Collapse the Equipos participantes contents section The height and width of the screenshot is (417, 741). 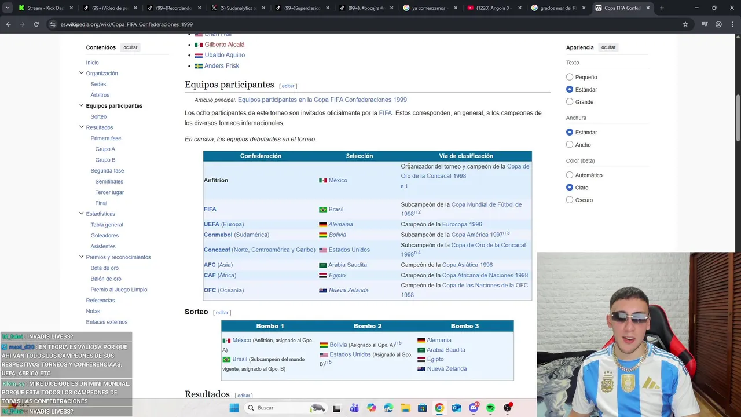[81, 105]
